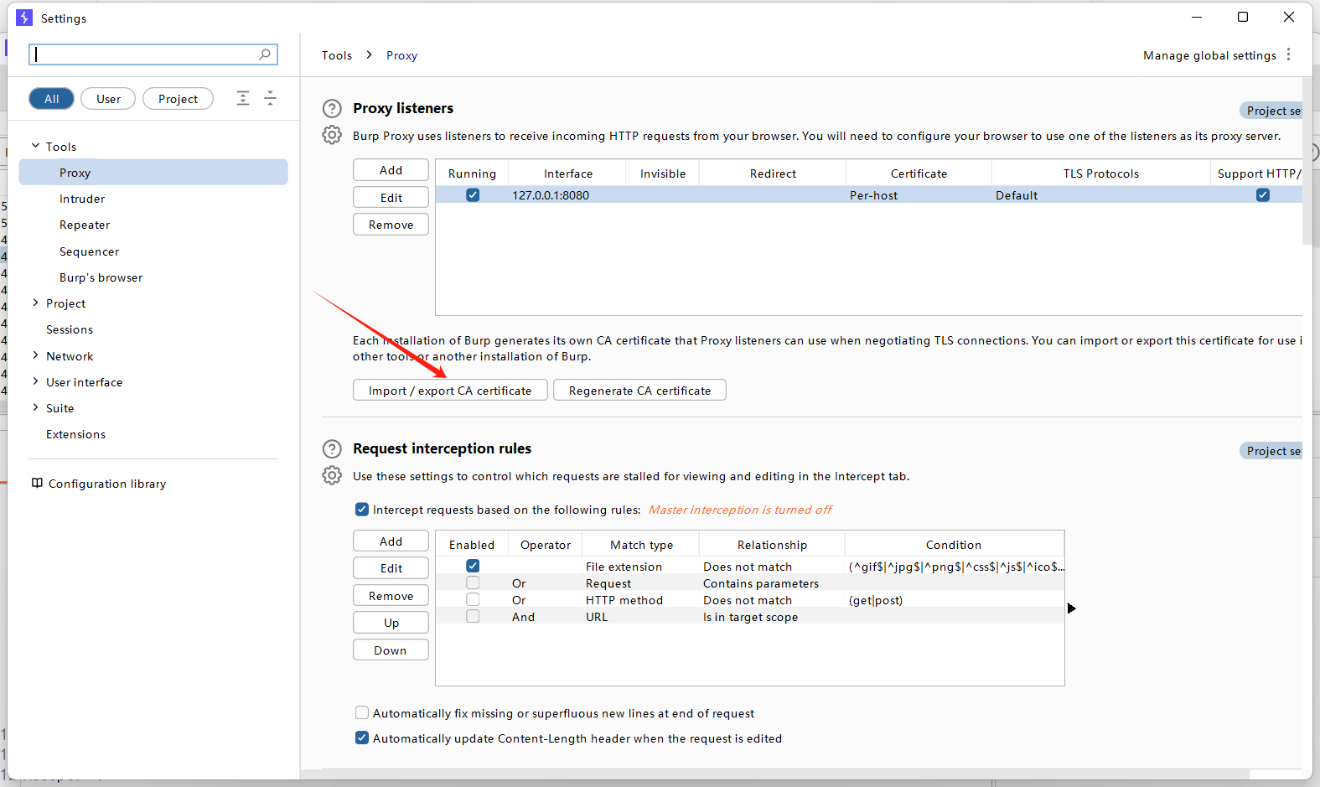Enable the HTTP method Does not match rule
Viewport: 1320px width, 787px height.
pos(473,600)
